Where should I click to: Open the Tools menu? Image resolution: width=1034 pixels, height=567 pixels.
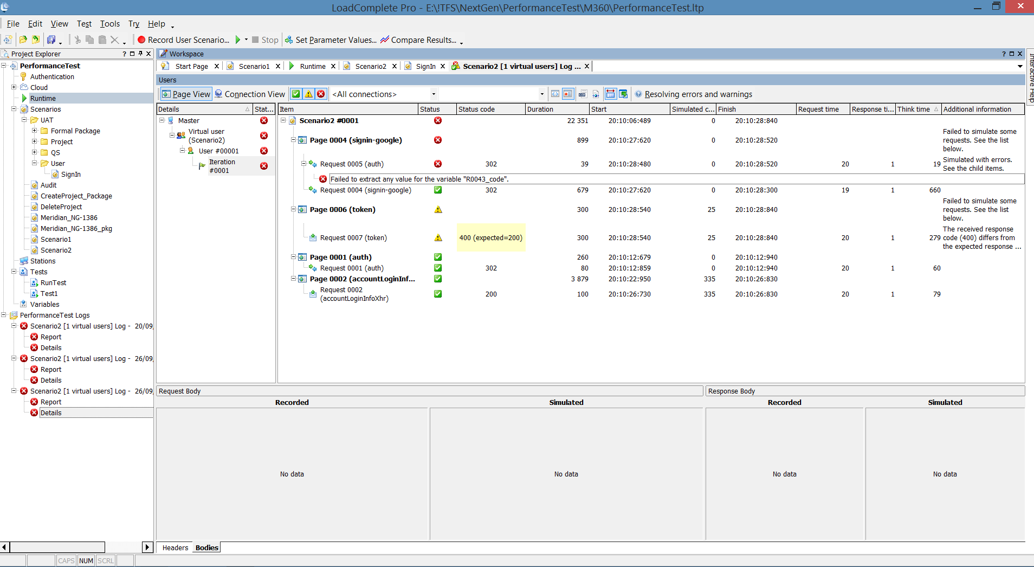tap(109, 24)
